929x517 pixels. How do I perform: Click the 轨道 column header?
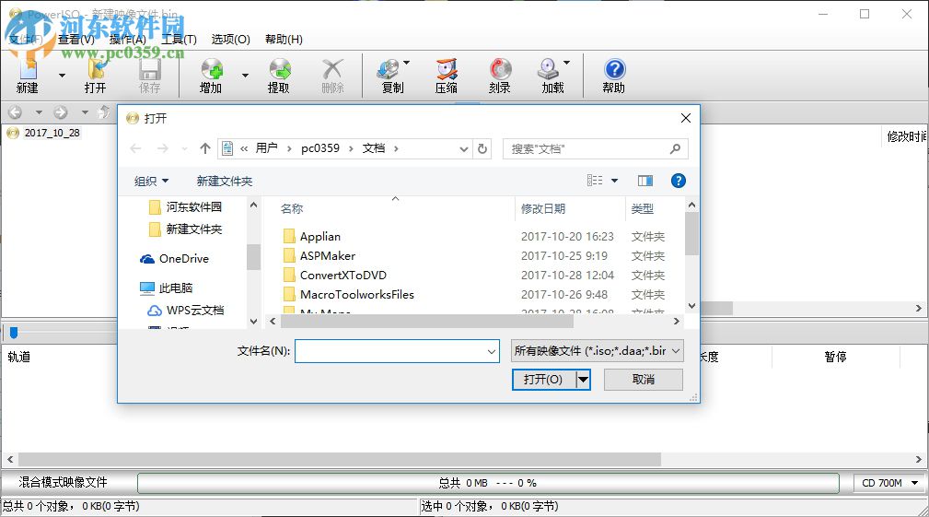tap(19, 357)
